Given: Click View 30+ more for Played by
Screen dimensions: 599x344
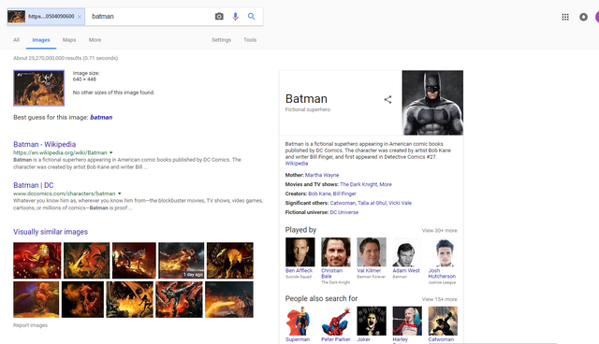Looking at the screenshot, I should (439, 230).
